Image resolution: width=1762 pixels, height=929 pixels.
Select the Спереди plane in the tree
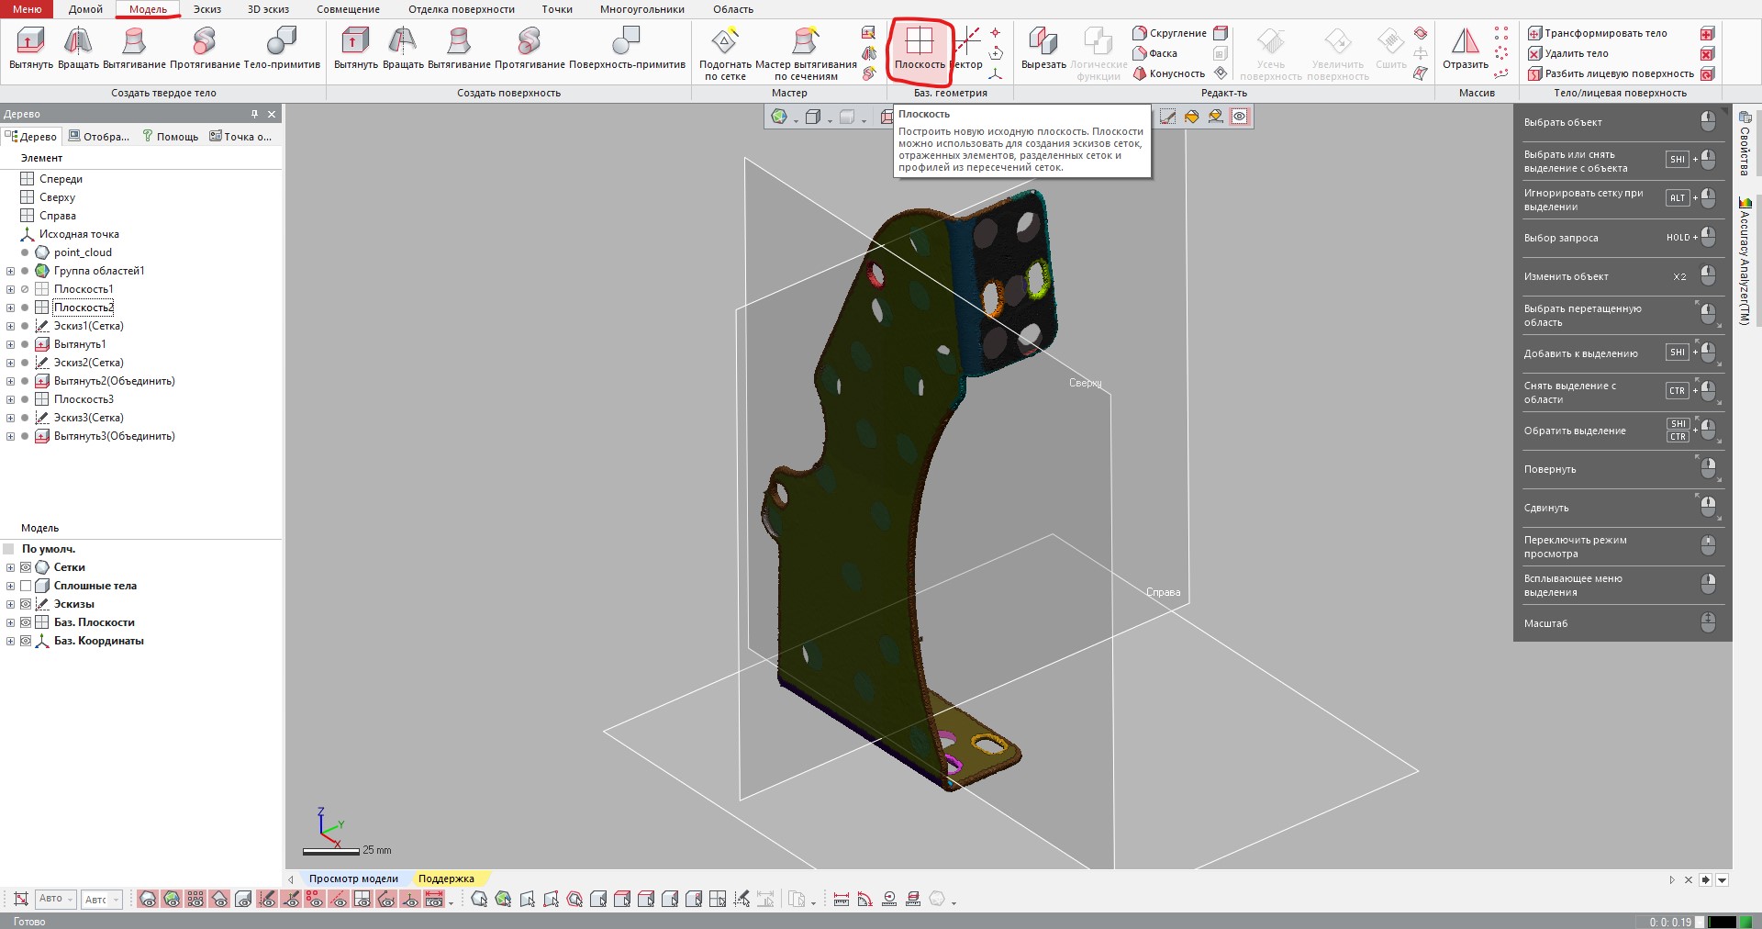(x=61, y=179)
